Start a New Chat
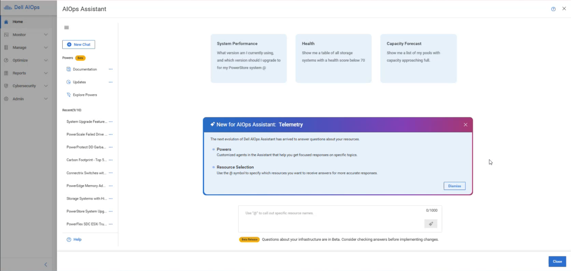 79,45
